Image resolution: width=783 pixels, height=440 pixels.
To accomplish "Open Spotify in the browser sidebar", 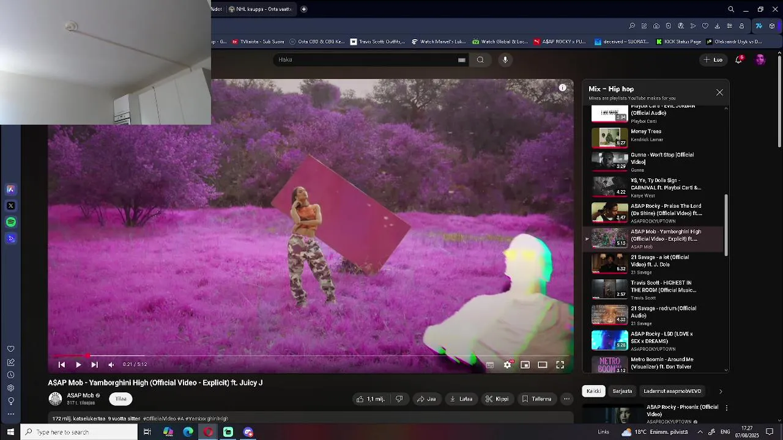I will point(10,222).
